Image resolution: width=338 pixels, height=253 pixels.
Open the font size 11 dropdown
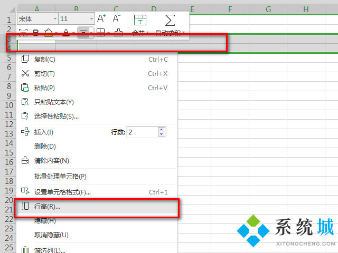[91, 19]
